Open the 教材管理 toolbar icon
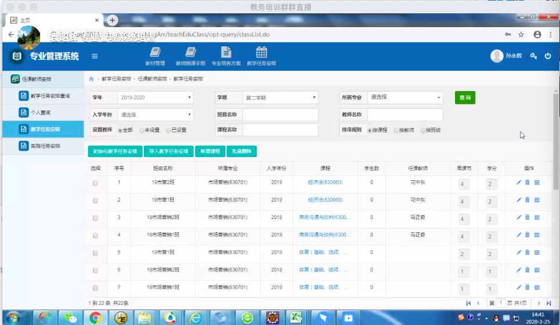Viewport: 560px width, 325px height. tap(155, 53)
